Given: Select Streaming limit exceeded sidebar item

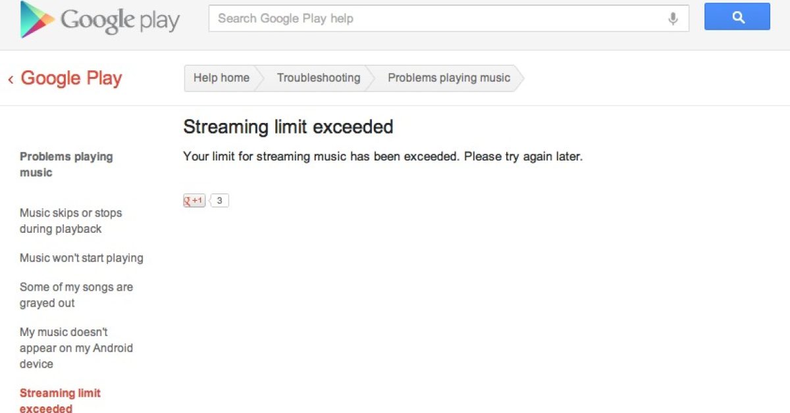Looking at the screenshot, I should click(x=60, y=401).
